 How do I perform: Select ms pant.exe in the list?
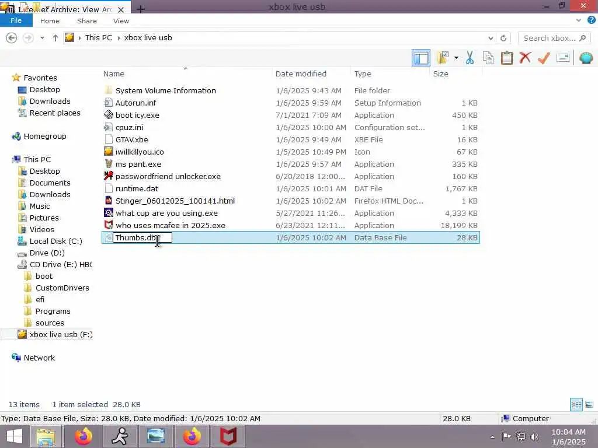pos(138,164)
